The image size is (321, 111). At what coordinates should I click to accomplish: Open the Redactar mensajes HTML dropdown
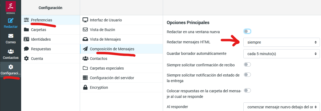281,42
